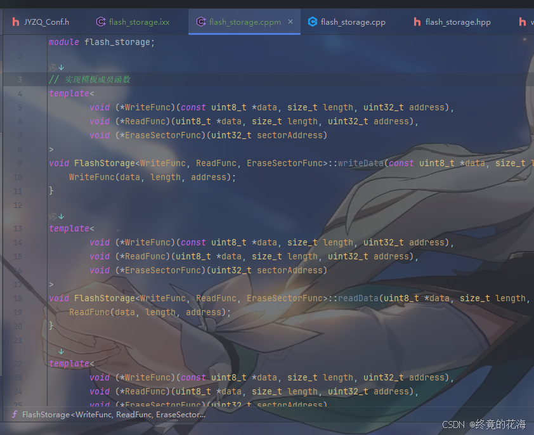Click the 'ReadFunc(data, length, address);' call on line 19
534x435 pixels.
click(150, 313)
